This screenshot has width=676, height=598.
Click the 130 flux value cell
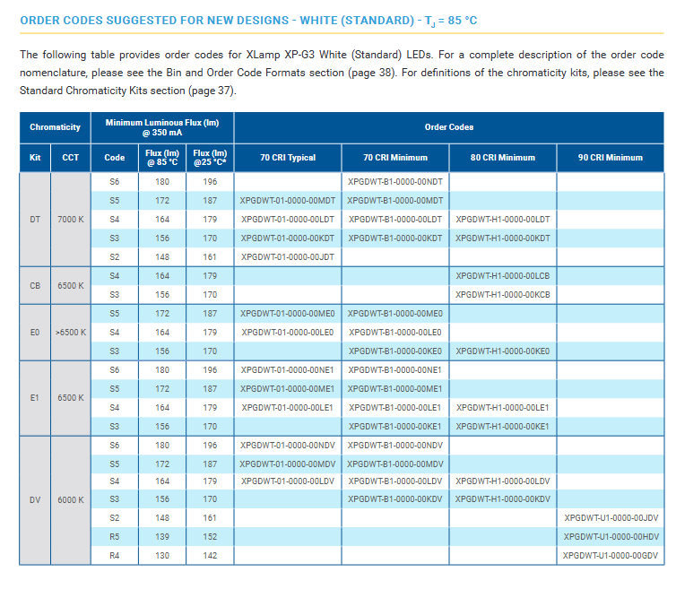click(x=162, y=556)
